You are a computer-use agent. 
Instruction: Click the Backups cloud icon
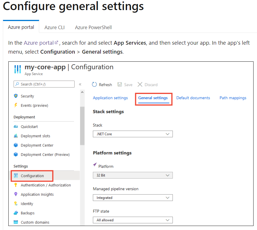[16, 213]
